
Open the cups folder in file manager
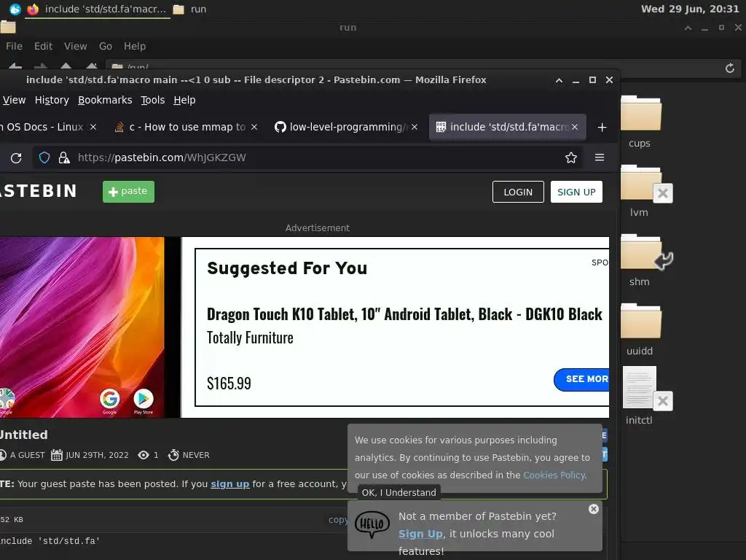pyautogui.click(x=640, y=122)
